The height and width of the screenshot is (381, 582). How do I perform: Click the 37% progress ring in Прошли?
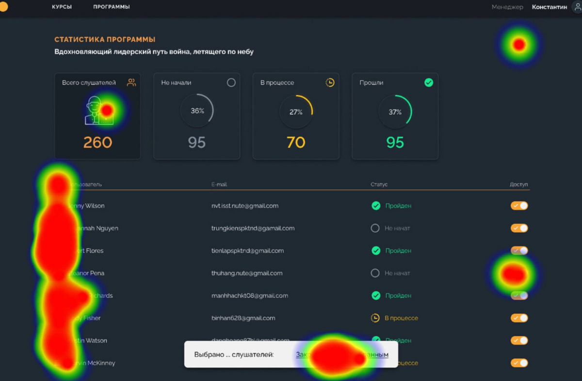(x=395, y=112)
